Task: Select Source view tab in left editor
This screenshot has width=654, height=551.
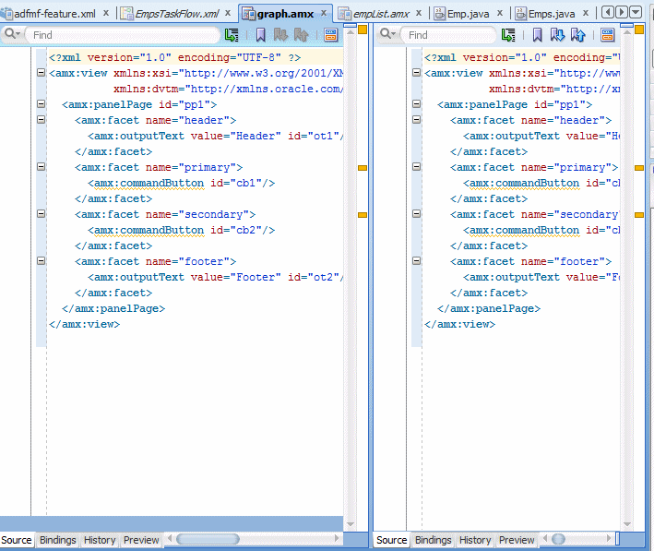Action: click(x=17, y=540)
